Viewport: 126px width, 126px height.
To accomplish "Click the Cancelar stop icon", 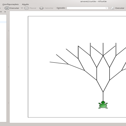I will (x=42, y=8).
